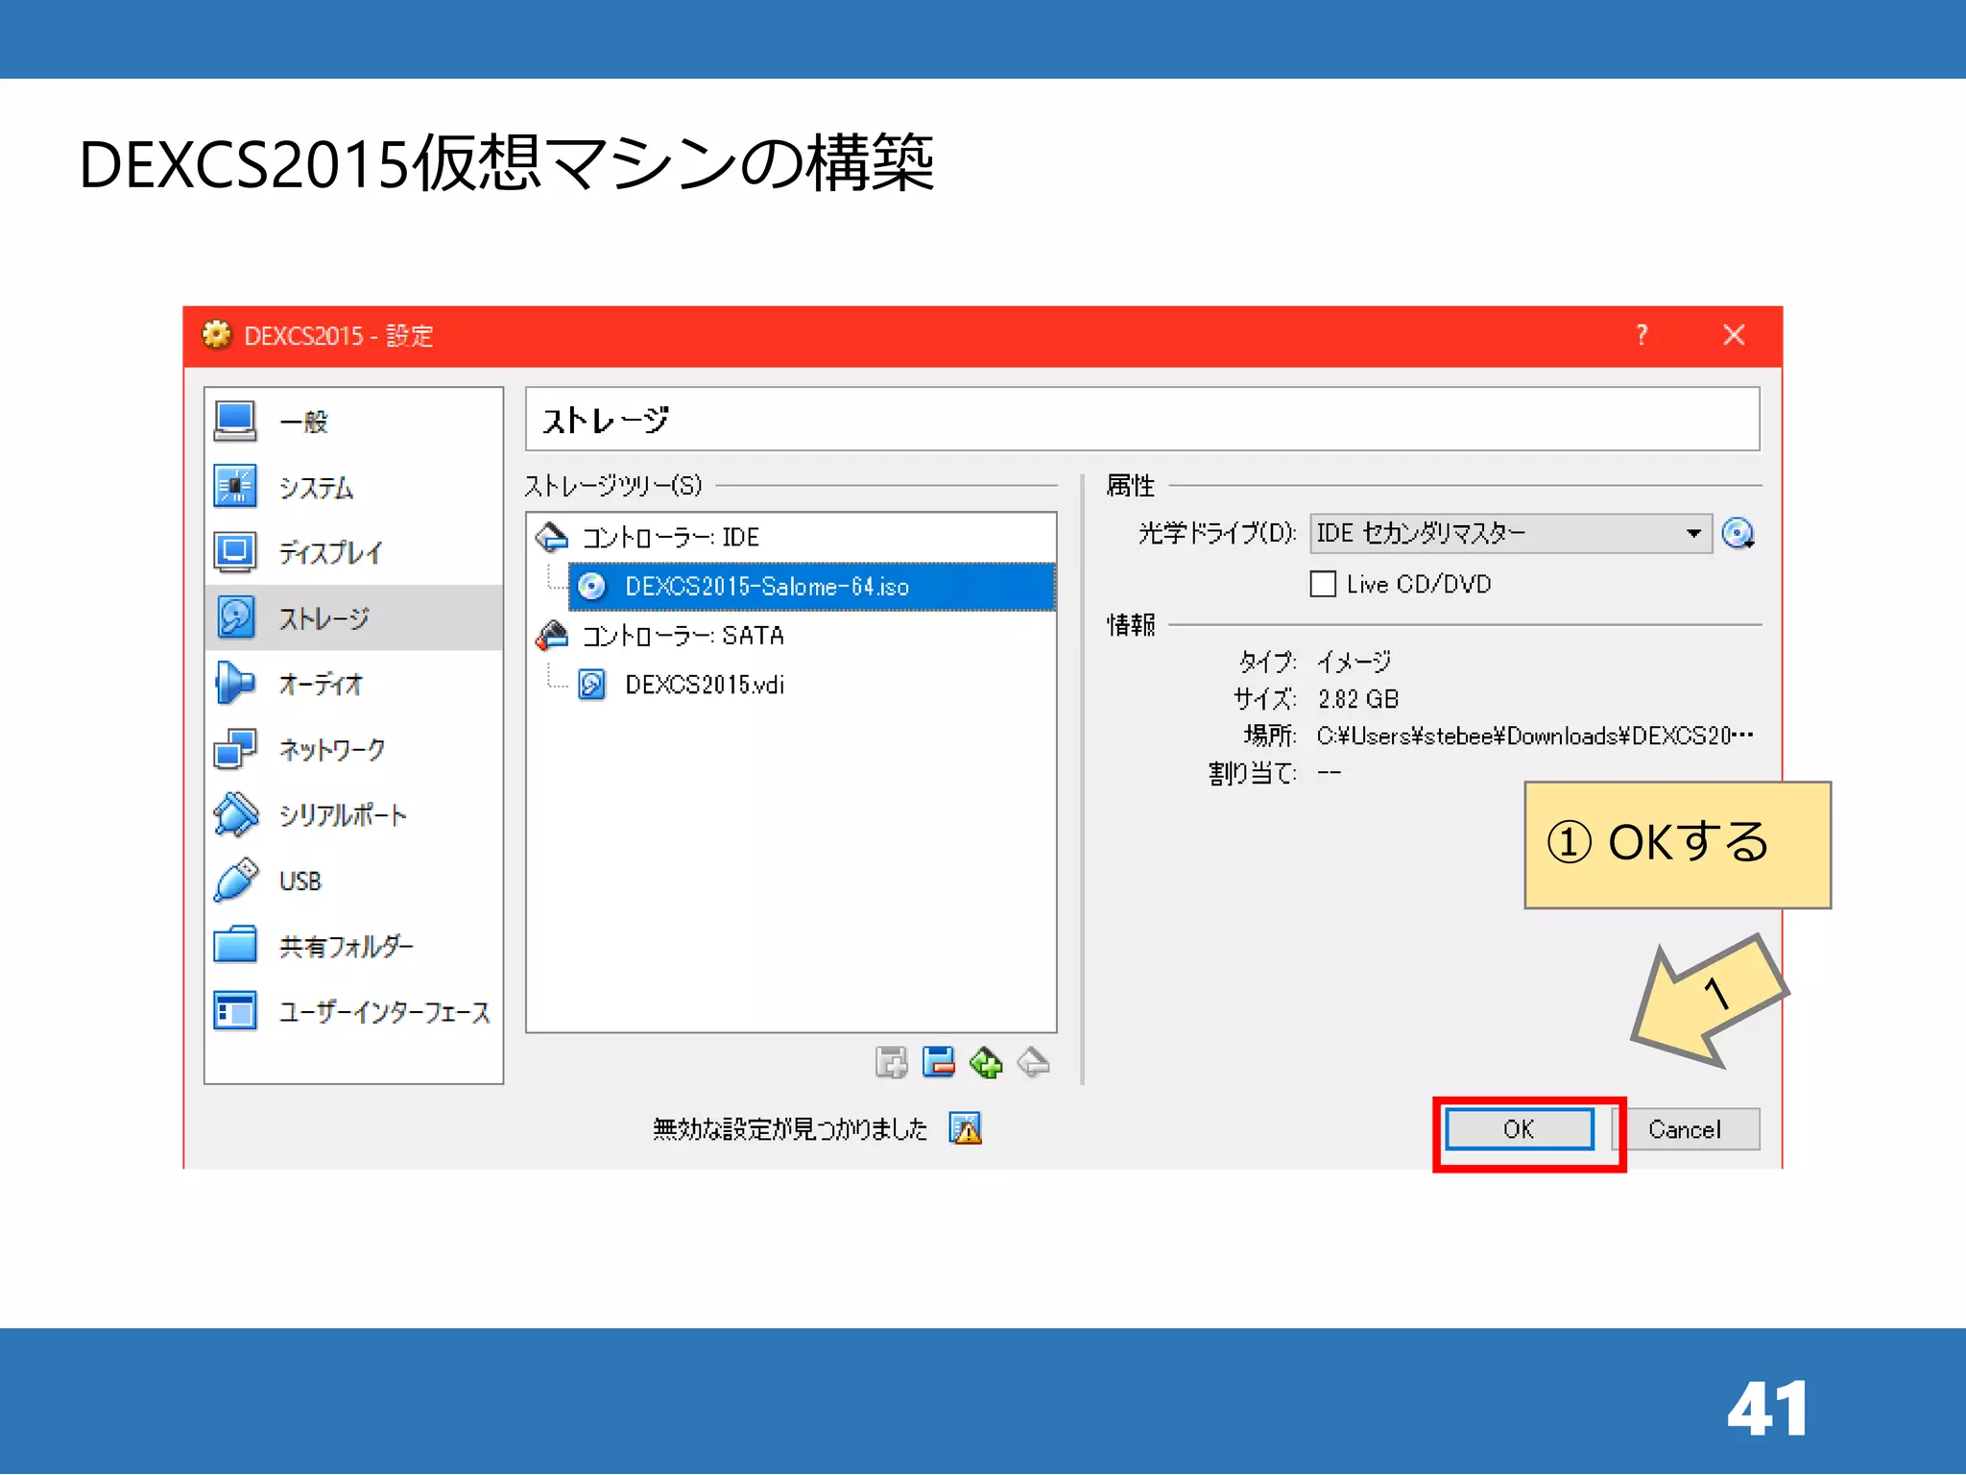The image size is (1966, 1475).
Task: Click the ユーザーインターフェース window icon
Action: click(235, 1010)
